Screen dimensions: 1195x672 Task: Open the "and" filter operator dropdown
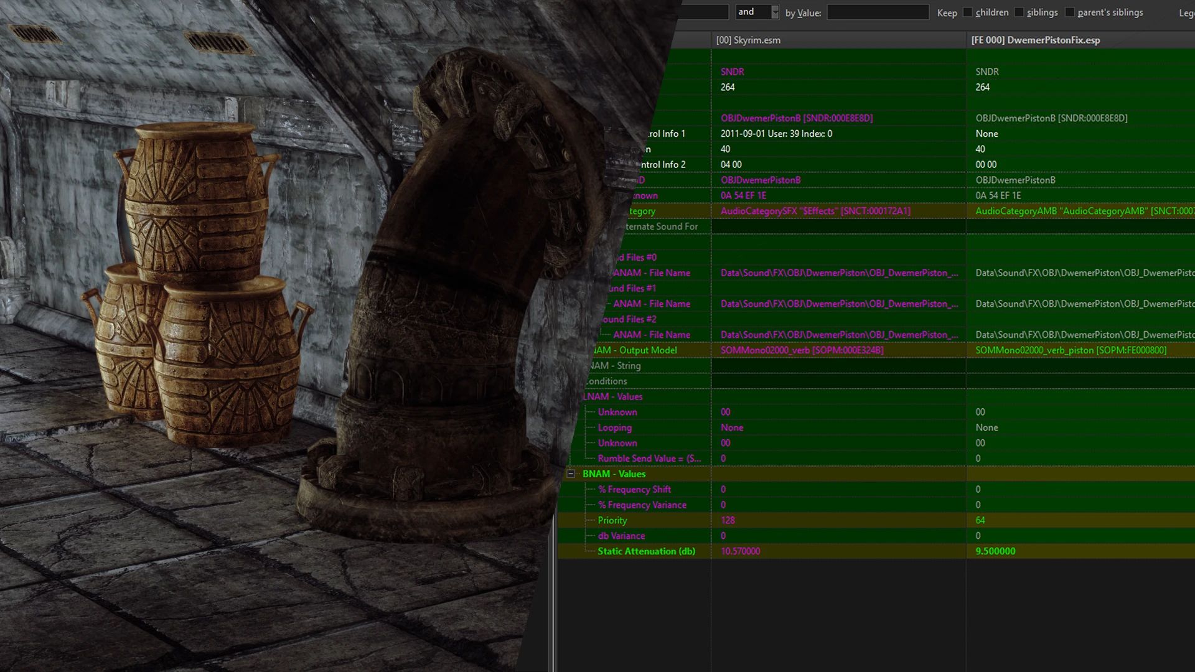tap(774, 12)
